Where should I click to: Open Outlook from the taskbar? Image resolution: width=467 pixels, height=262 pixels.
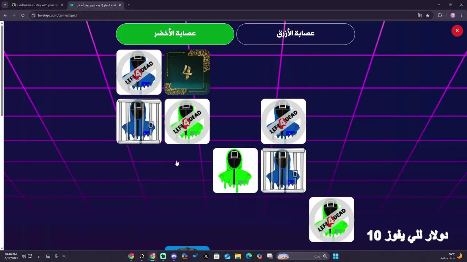point(227,256)
